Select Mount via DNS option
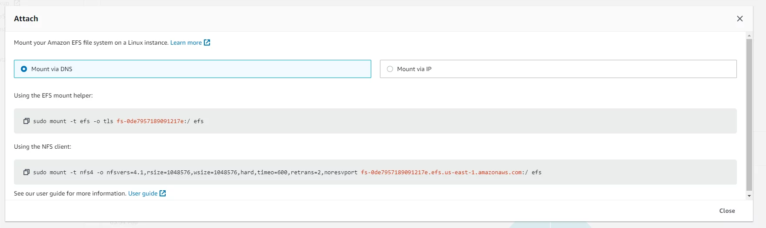The image size is (766, 228). tap(193, 69)
